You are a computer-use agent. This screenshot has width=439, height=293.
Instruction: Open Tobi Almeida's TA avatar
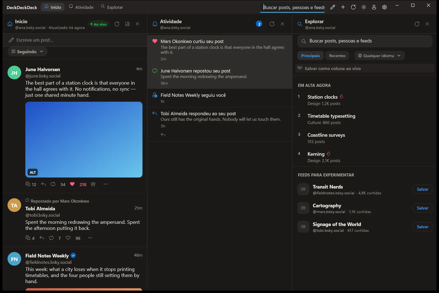[14, 205]
